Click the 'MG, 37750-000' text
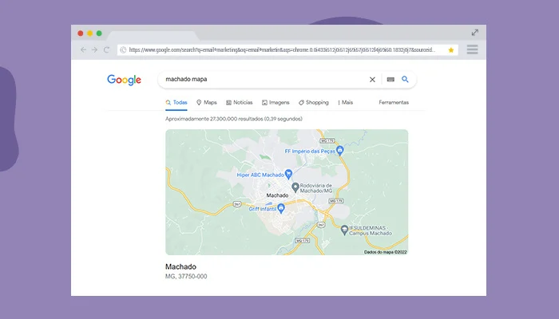559x319 pixels. tap(186, 276)
